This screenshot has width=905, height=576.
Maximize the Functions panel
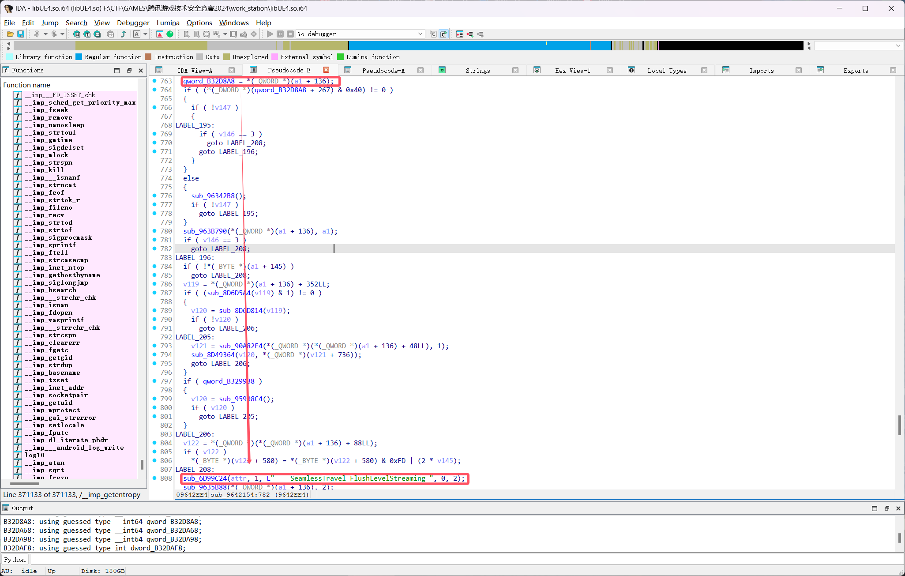click(117, 70)
